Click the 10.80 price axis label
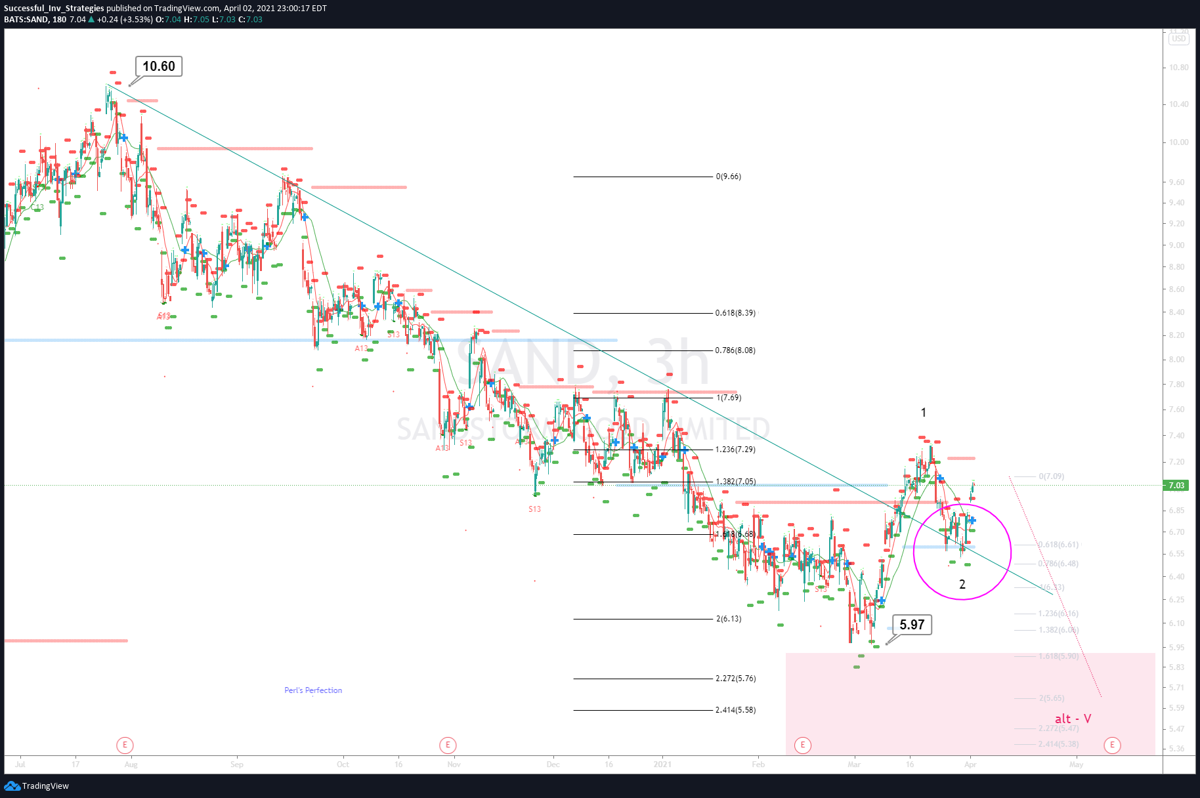 [x=1179, y=68]
